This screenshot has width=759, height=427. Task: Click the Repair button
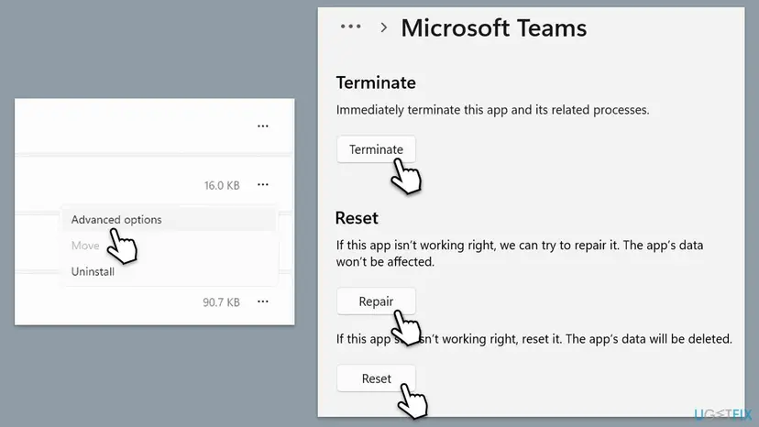tap(376, 301)
